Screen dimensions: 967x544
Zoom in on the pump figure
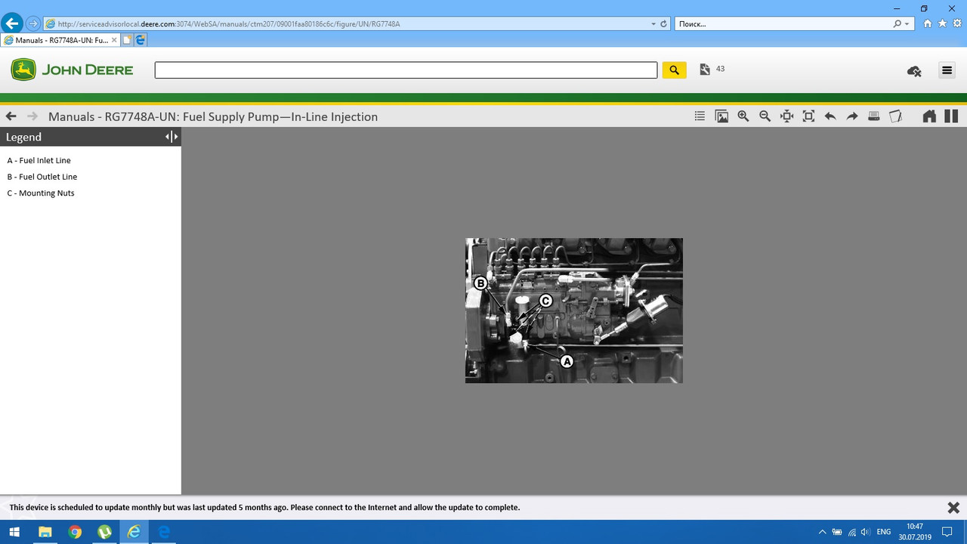point(743,116)
